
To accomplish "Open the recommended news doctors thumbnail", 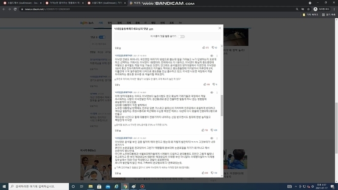I will click(x=102, y=167).
